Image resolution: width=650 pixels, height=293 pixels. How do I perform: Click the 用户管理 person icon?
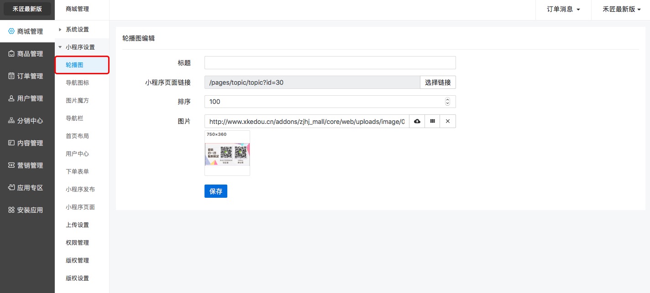[x=11, y=98]
